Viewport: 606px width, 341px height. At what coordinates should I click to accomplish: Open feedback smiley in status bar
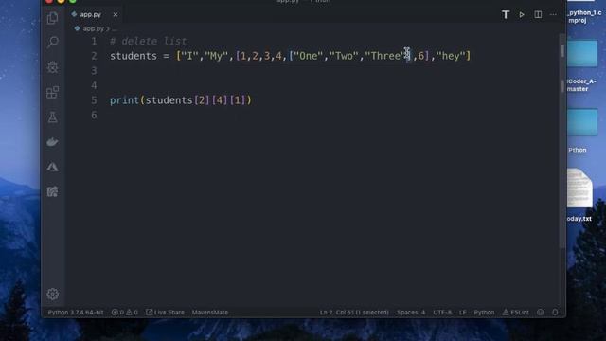[540, 312]
